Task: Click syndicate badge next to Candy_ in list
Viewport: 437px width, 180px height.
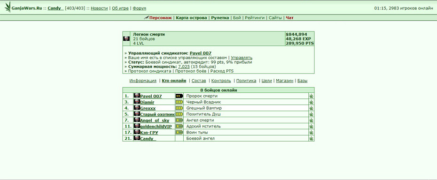Action: point(137,138)
